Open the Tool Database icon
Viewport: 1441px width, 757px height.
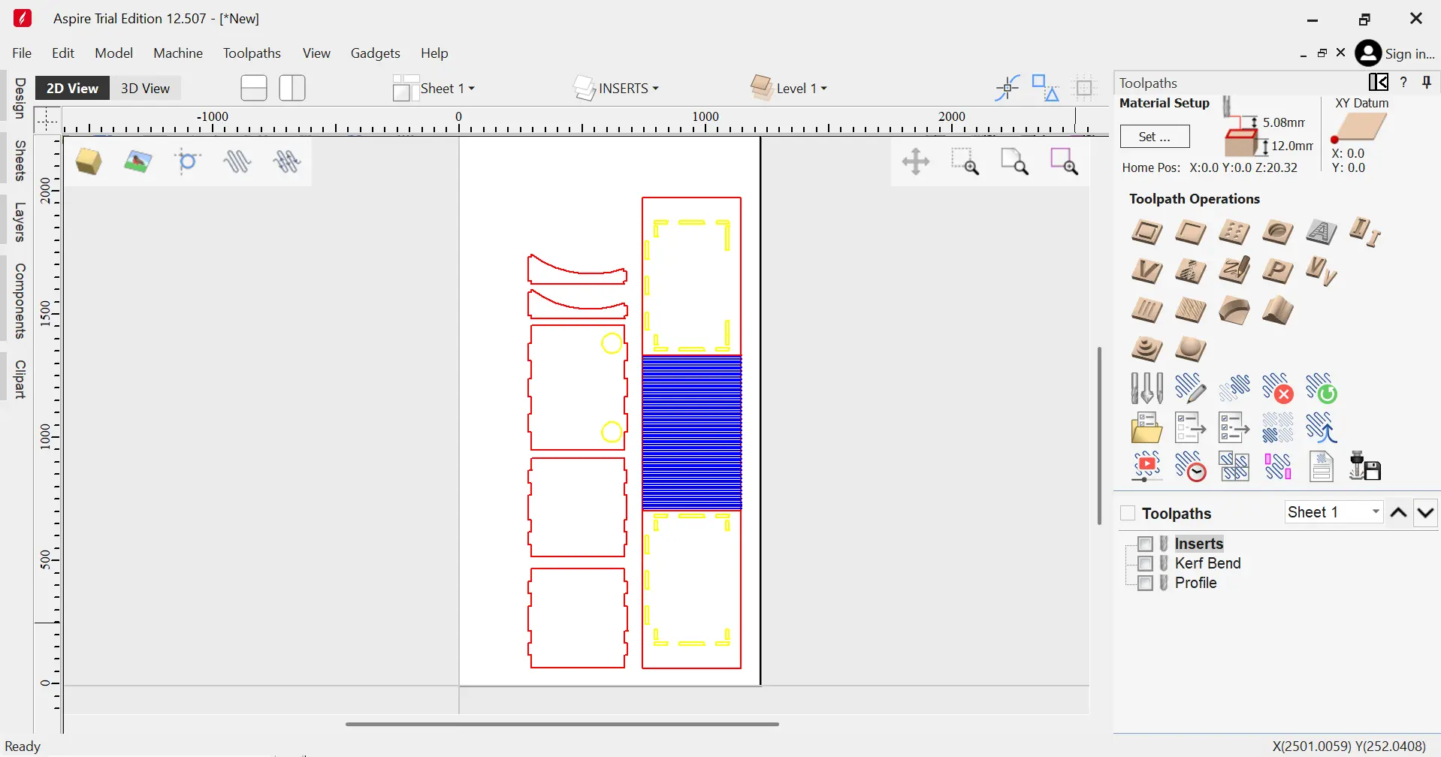tap(1146, 388)
